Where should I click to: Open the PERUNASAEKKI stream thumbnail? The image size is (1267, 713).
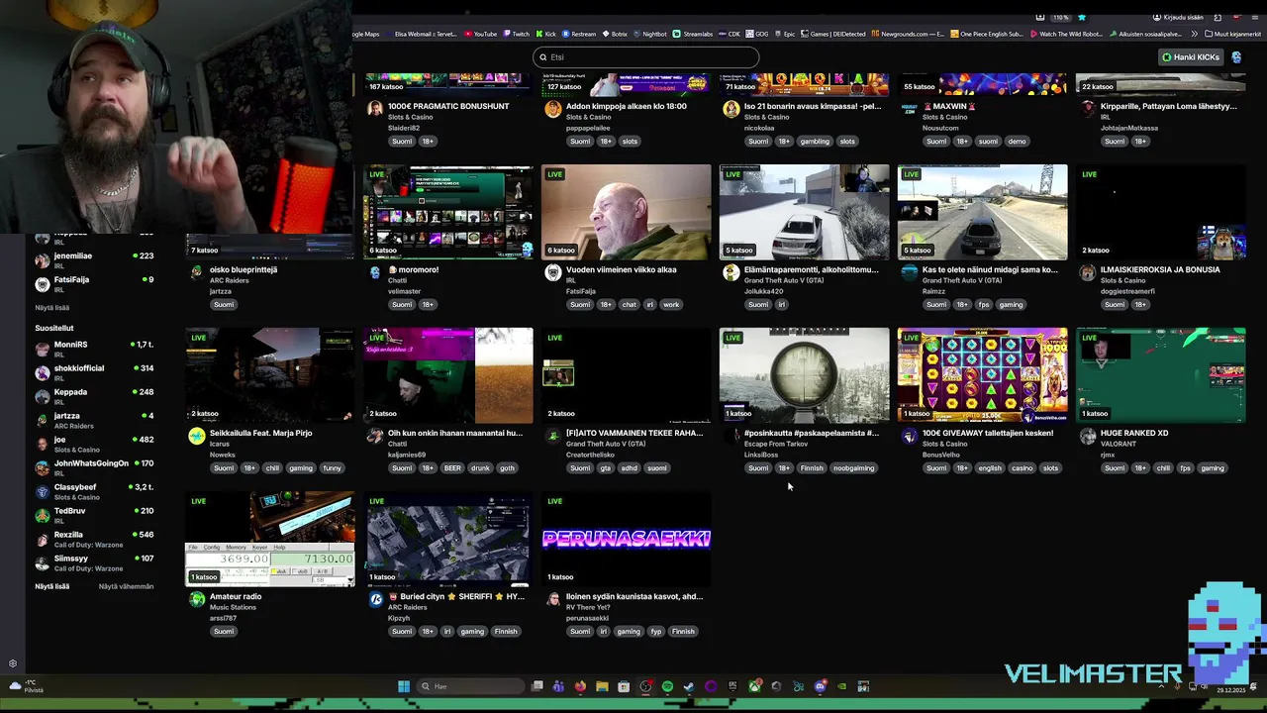(x=626, y=539)
